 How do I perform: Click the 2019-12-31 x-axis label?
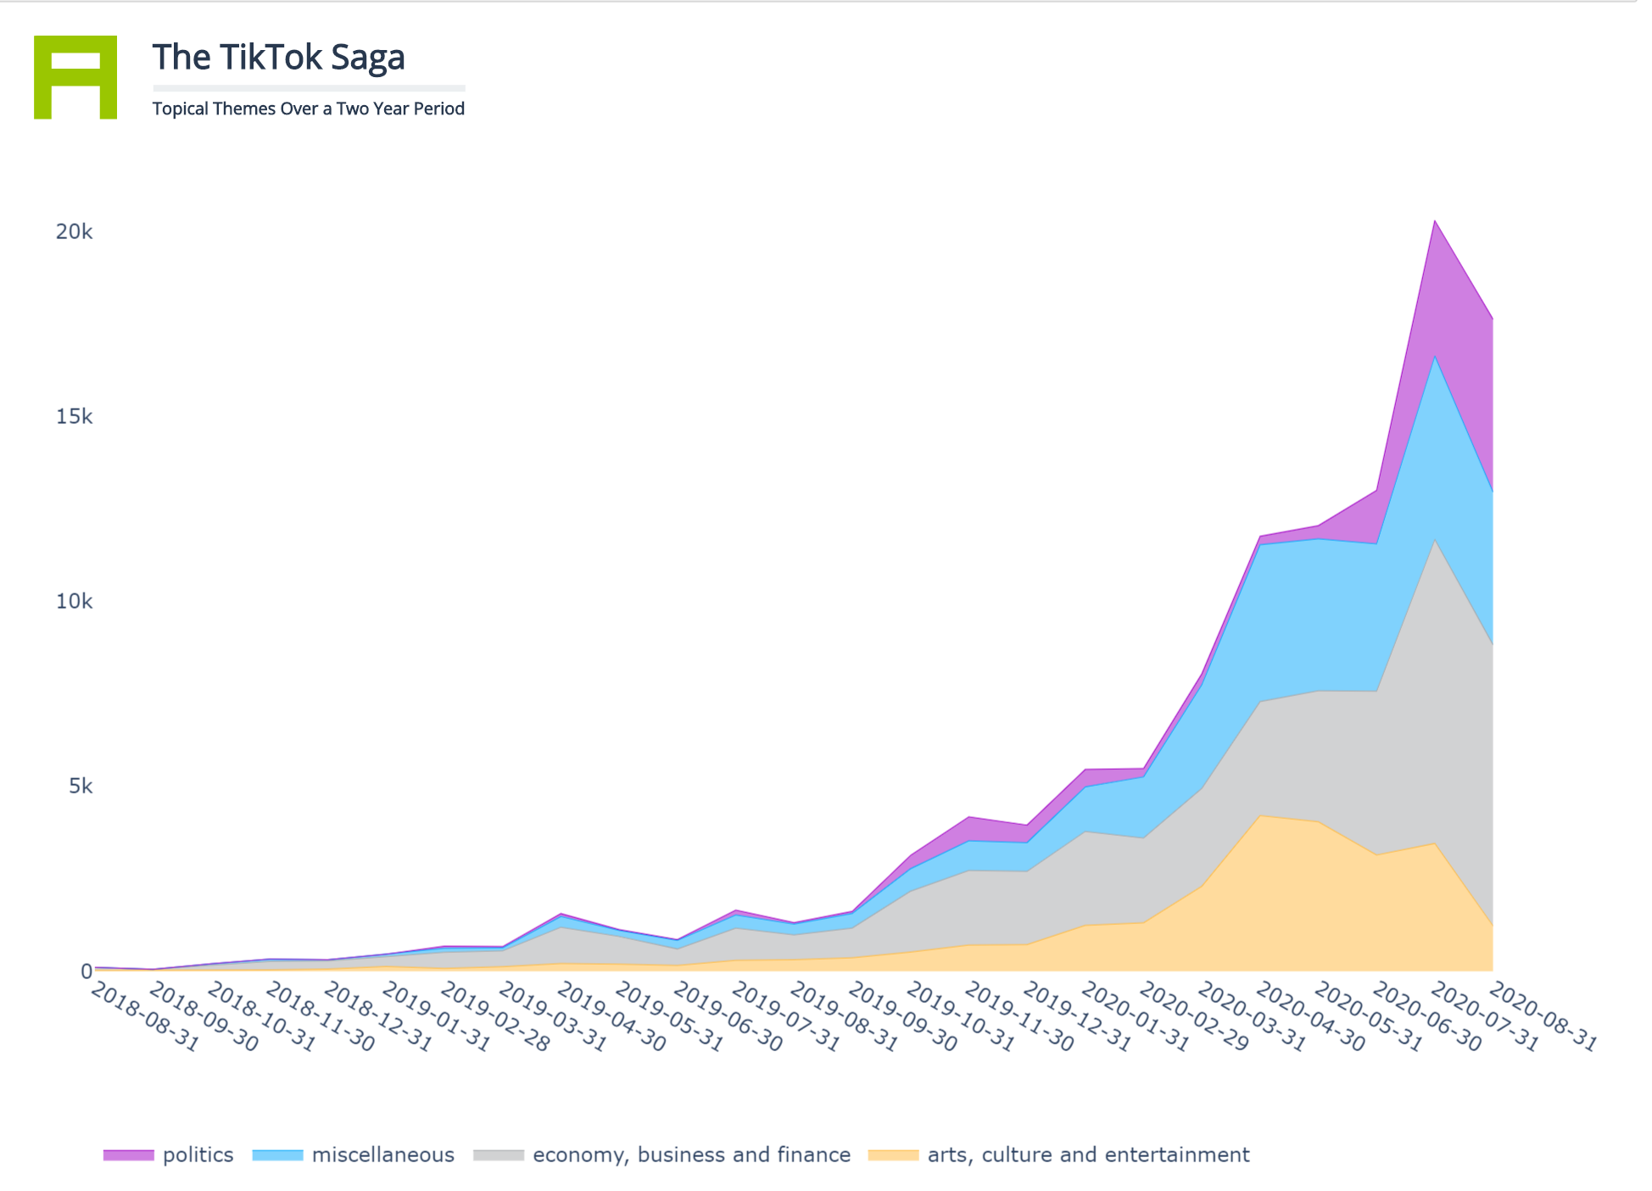point(1076,1017)
